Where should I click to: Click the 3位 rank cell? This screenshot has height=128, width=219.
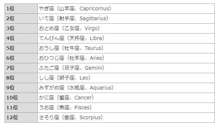point(21,29)
